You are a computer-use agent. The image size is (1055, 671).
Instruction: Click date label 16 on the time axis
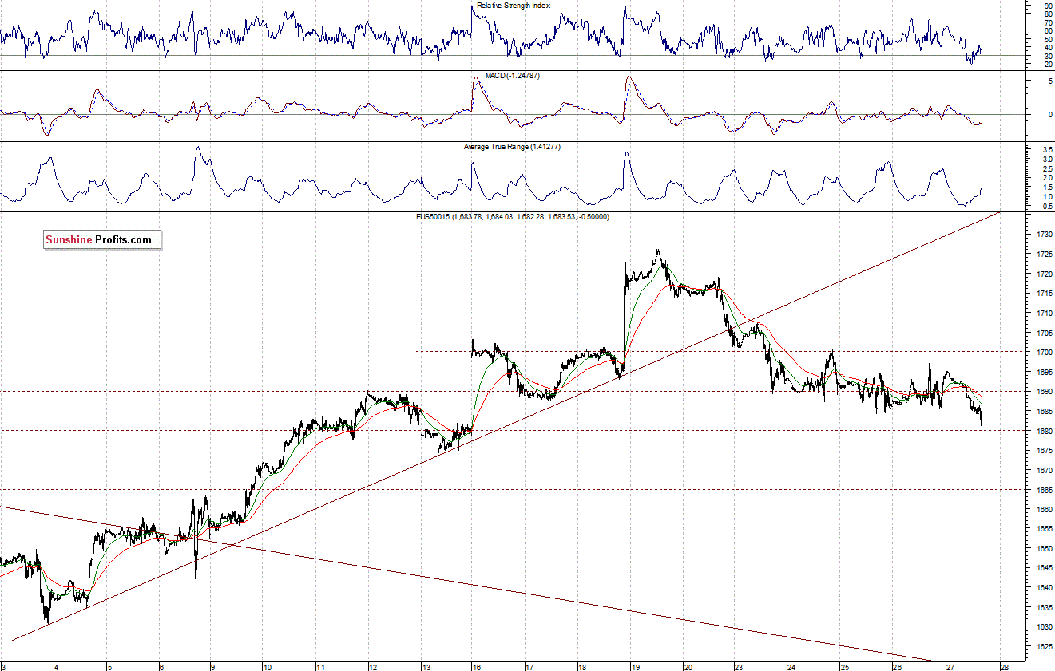(478, 667)
